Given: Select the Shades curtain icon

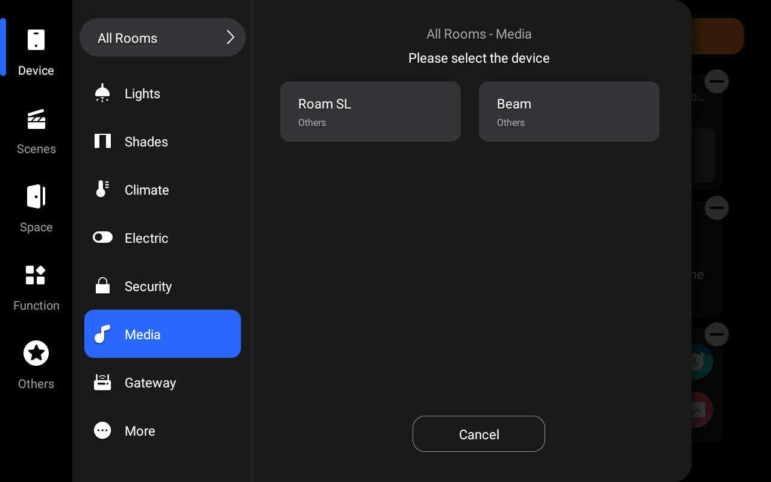Looking at the screenshot, I should click(102, 141).
